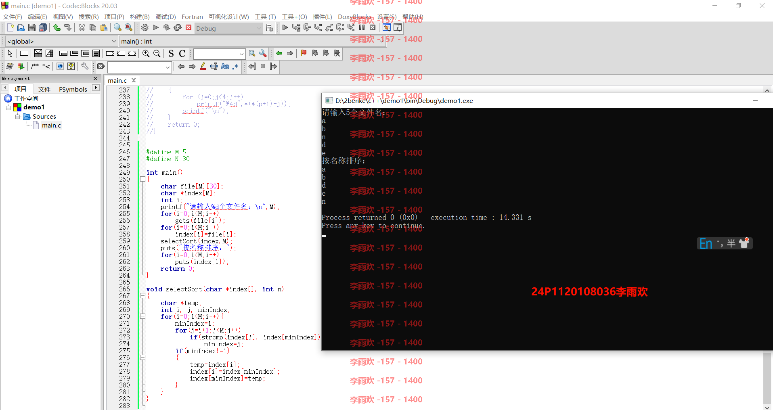
Task: Click the Rebuild icon
Action: point(178,27)
